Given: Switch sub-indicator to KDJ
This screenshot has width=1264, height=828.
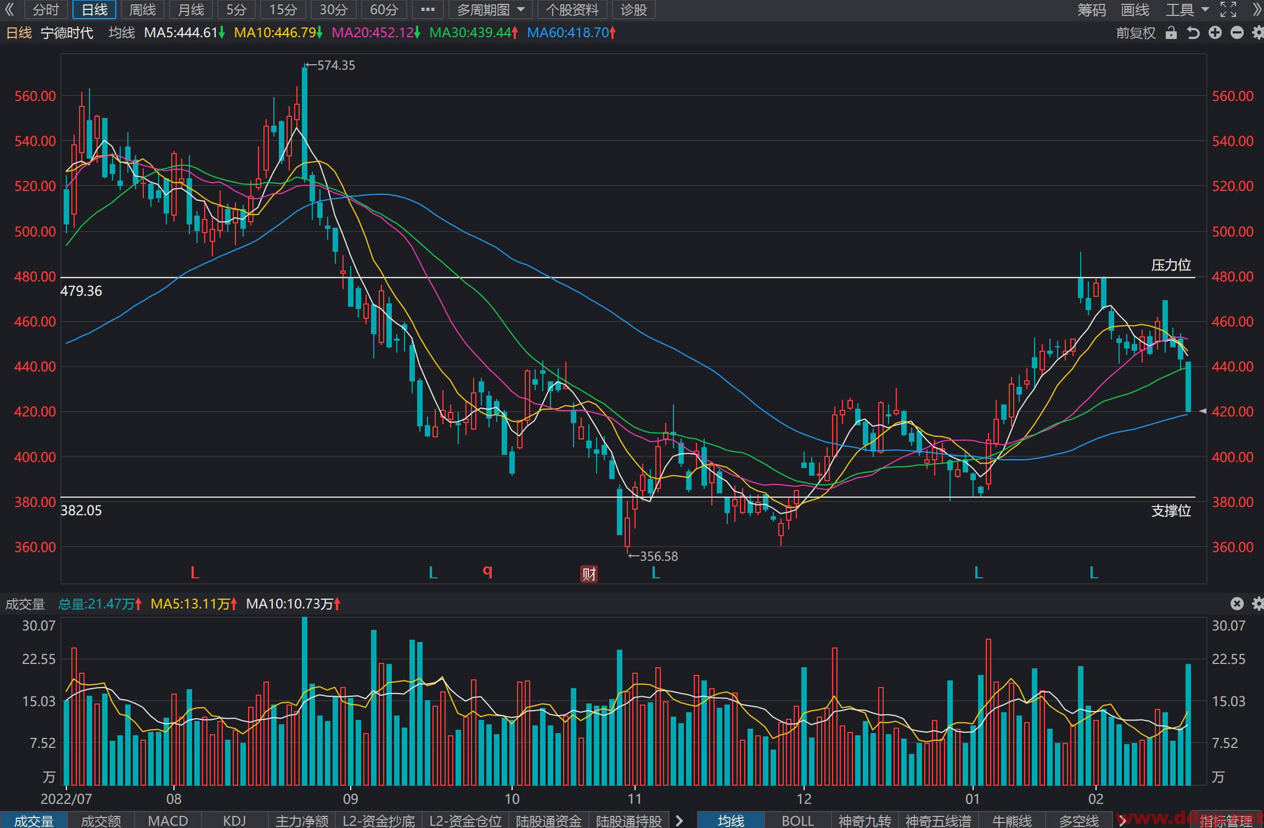Looking at the screenshot, I should pyautogui.click(x=234, y=821).
